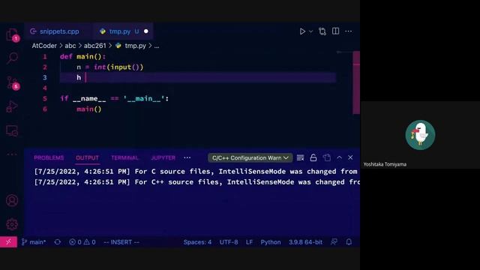Click the editor minimap scrollbar
The height and width of the screenshot is (270, 480).
(x=356, y=82)
